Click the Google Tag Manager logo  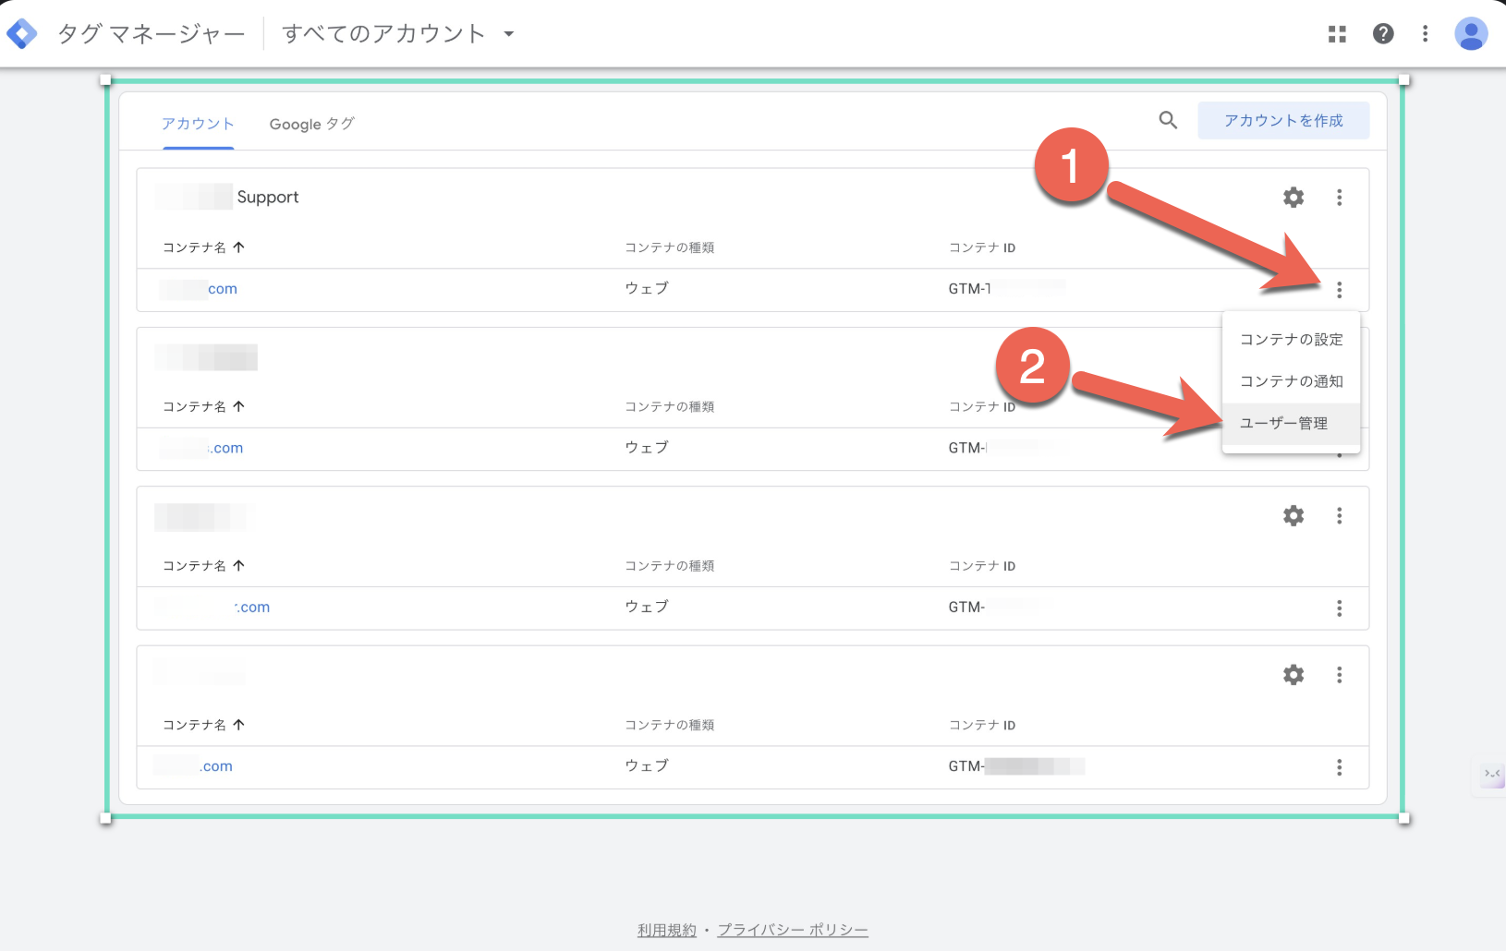click(x=21, y=32)
